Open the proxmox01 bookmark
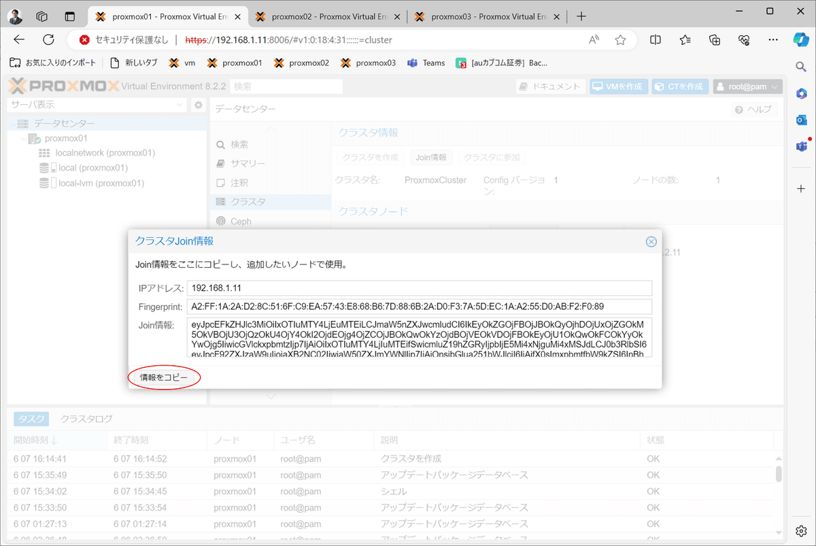816x546 pixels. tap(235, 63)
